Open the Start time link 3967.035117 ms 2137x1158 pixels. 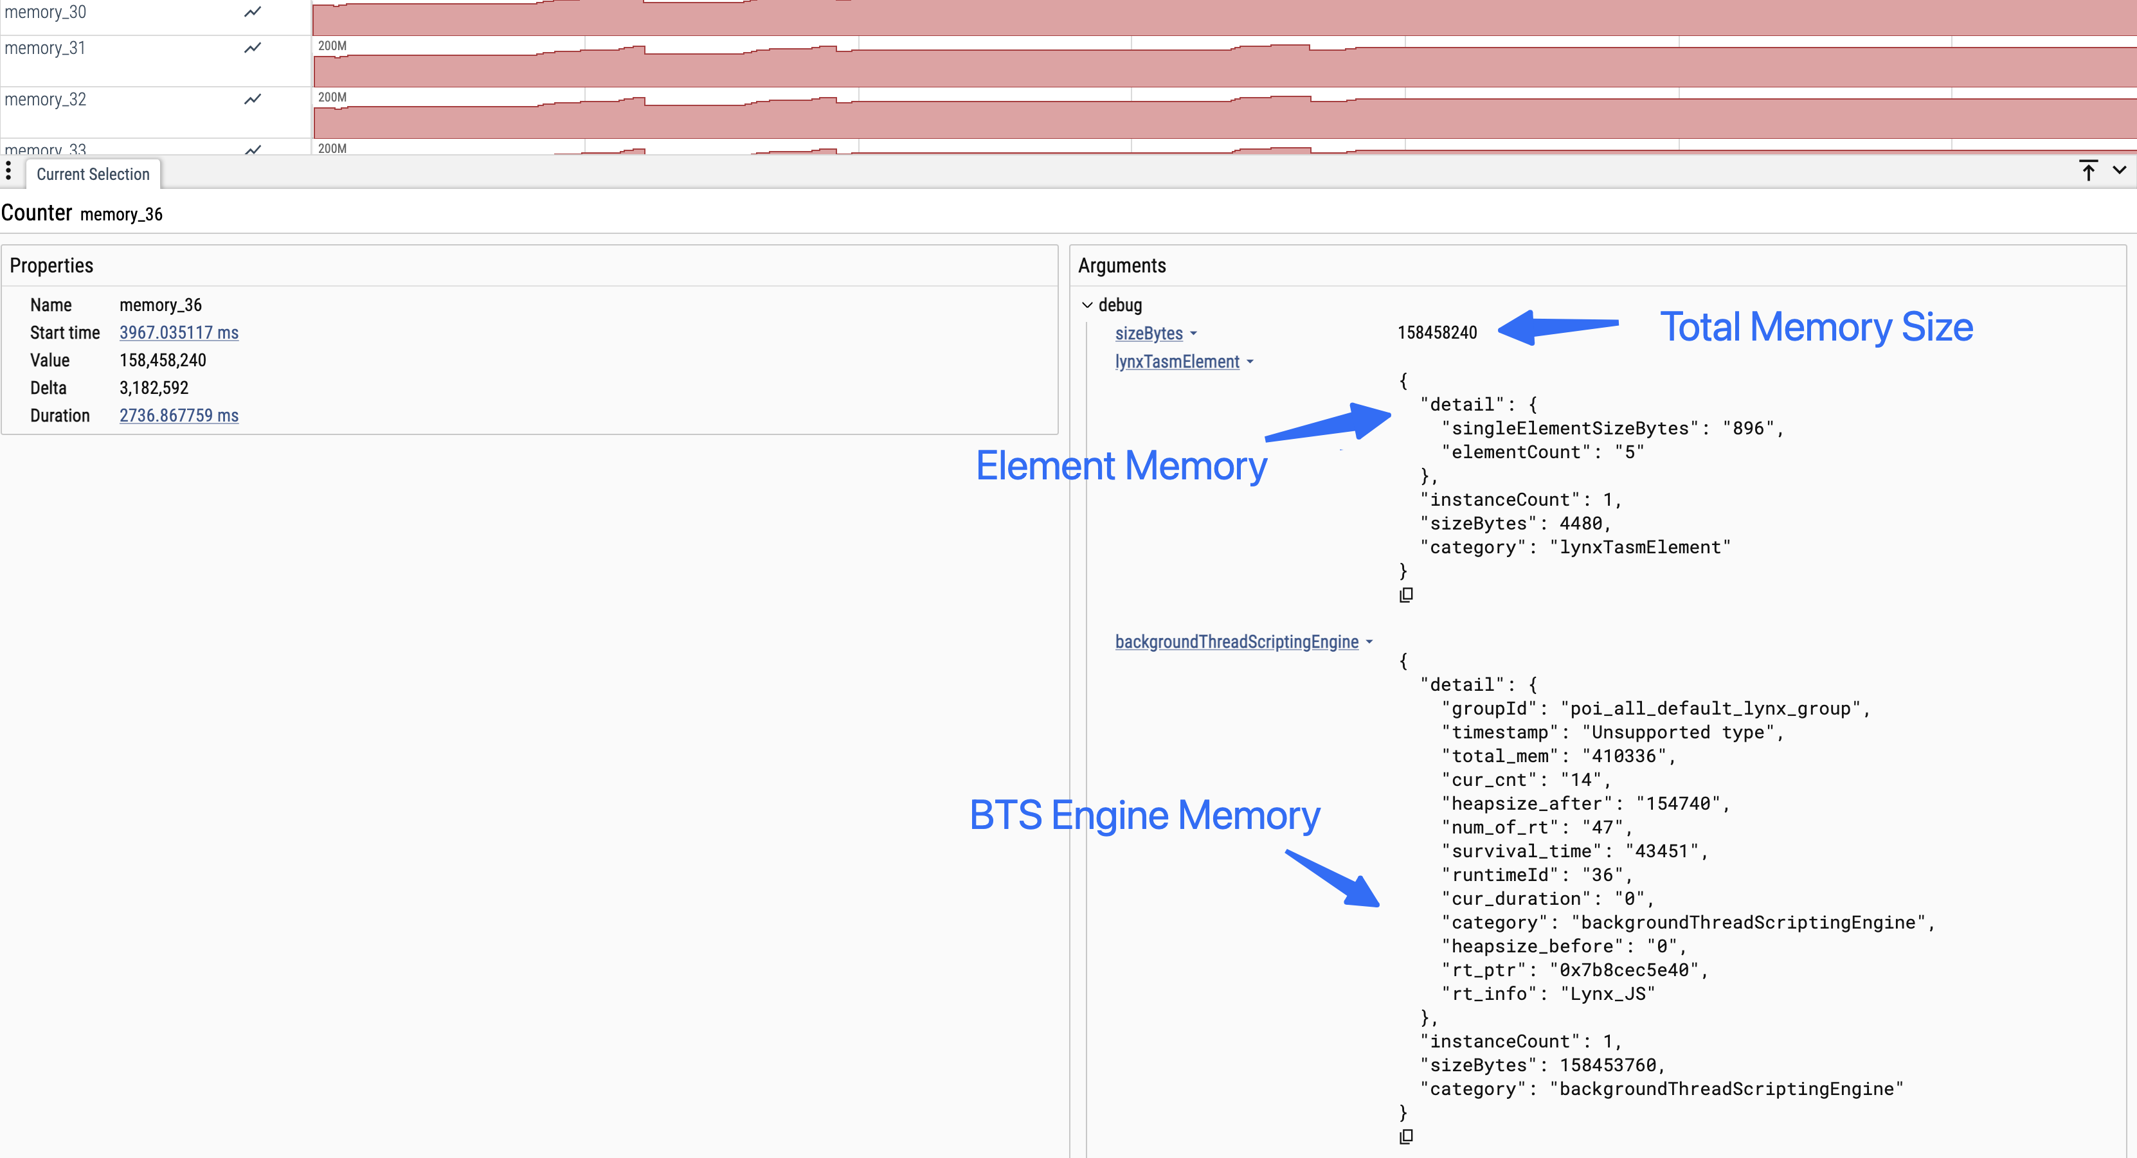pyautogui.click(x=178, y=332)
